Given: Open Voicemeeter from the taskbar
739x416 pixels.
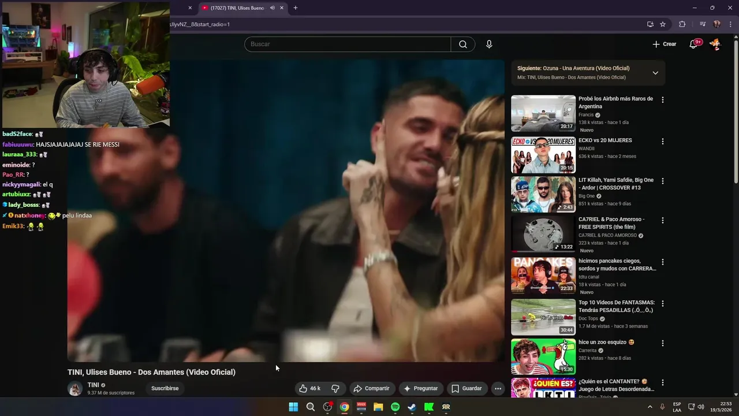Looking at the screenshot, I should [x=361, y=407].
